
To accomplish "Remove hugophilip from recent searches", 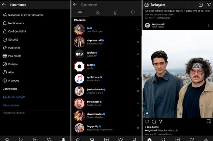I will pyautogui.click(x=138, y=128).
